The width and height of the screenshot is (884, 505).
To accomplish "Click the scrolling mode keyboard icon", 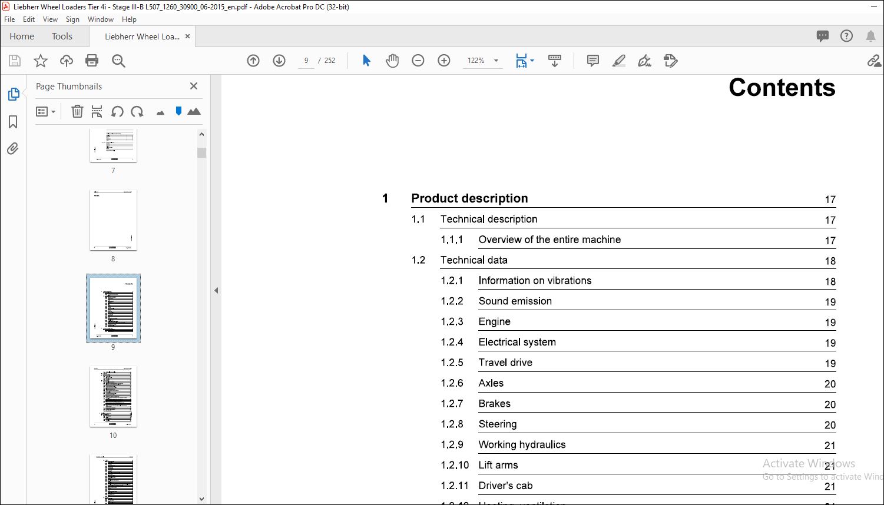I will [555, 61].
